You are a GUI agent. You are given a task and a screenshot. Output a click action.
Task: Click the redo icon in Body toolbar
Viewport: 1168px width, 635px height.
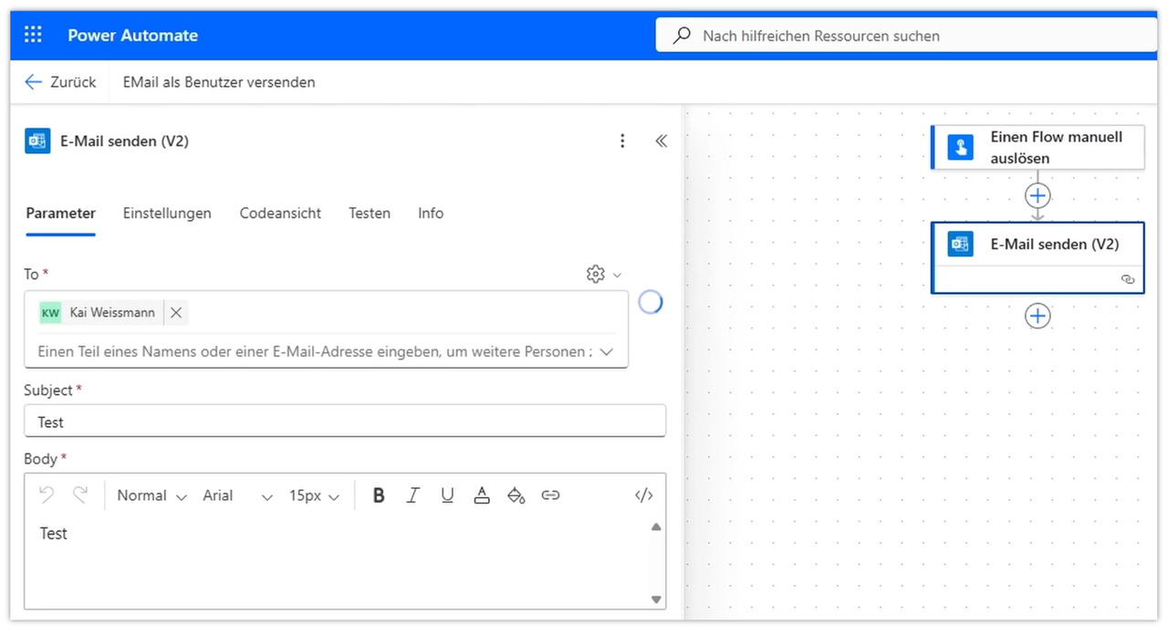[80, 494]
